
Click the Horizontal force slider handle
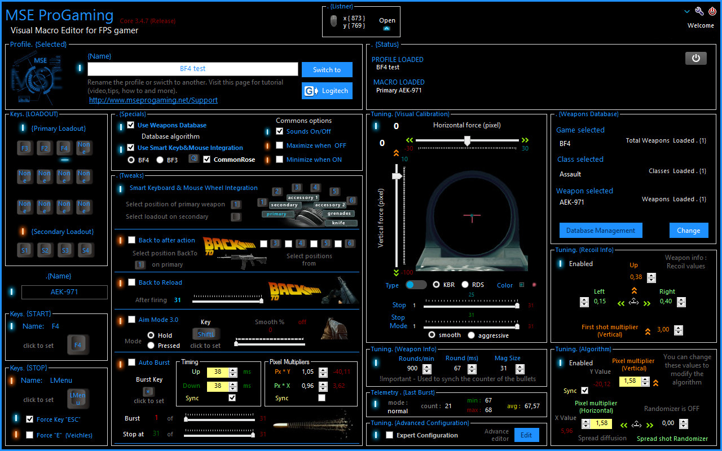[467, 142]
